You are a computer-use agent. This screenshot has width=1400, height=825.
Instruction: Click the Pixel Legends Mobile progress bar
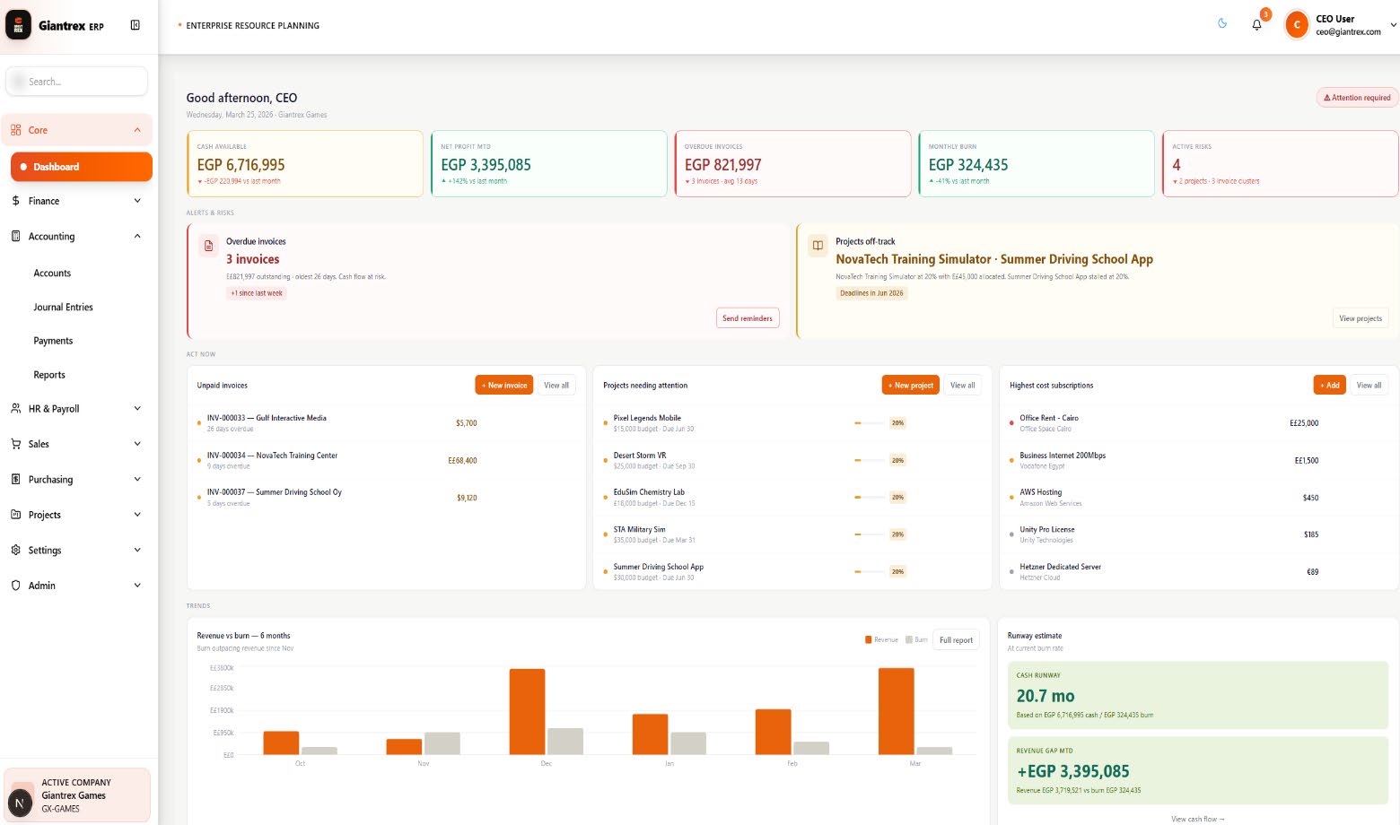[871, 423]
